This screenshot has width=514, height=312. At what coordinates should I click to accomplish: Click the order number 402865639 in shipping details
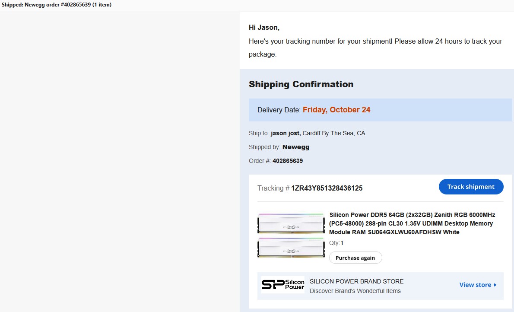click(288, 161)
